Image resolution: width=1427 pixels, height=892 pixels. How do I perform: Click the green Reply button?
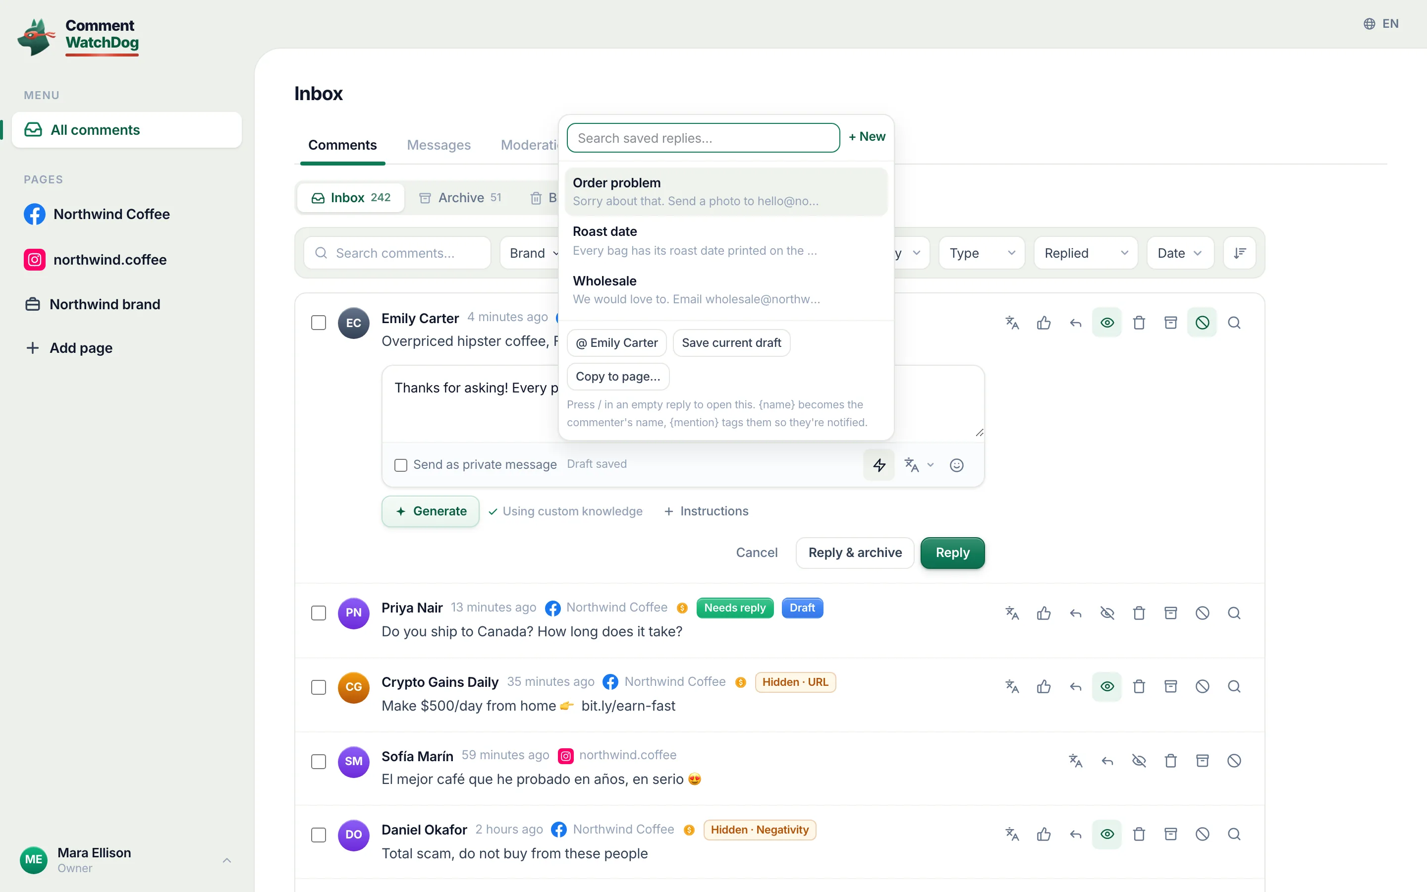(952, 553)
